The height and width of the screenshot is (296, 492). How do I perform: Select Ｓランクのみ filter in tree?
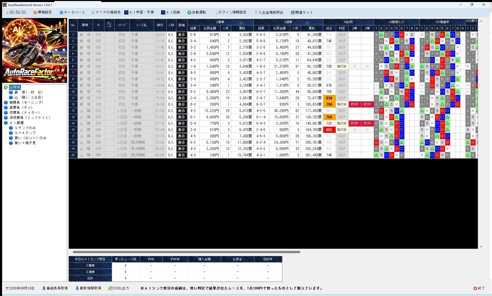pyautogui.click(x=25, y=128)
